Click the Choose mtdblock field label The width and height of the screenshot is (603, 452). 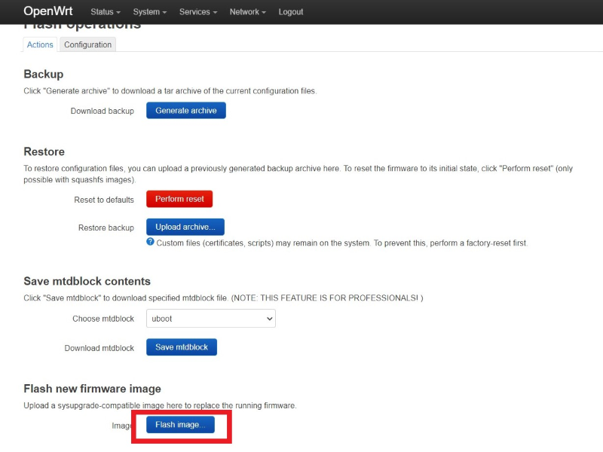[103, 319]
